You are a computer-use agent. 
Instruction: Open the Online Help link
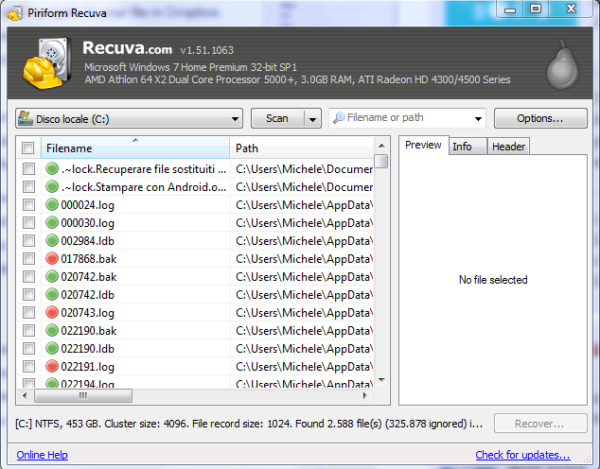click(42, 455)
